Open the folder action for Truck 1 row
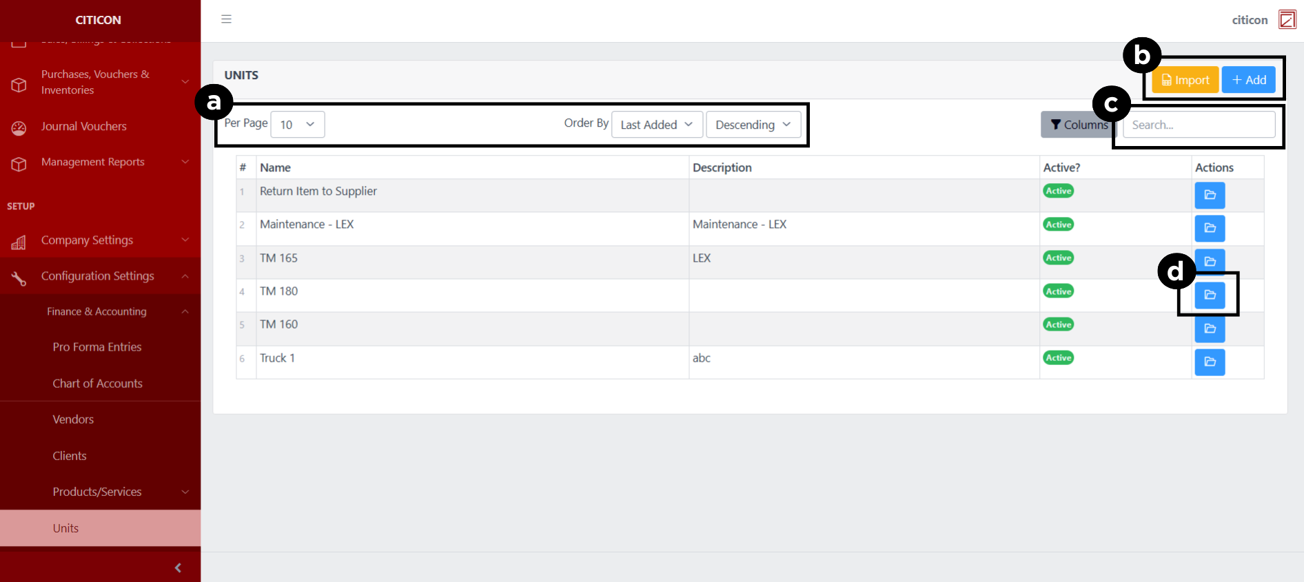The width and height of the screenshot is (1304, 582). pos(1209,362)
